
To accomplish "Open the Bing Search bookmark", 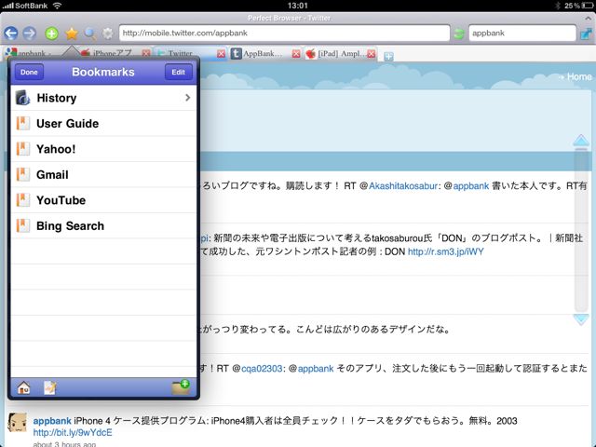I will click(103, 225).
